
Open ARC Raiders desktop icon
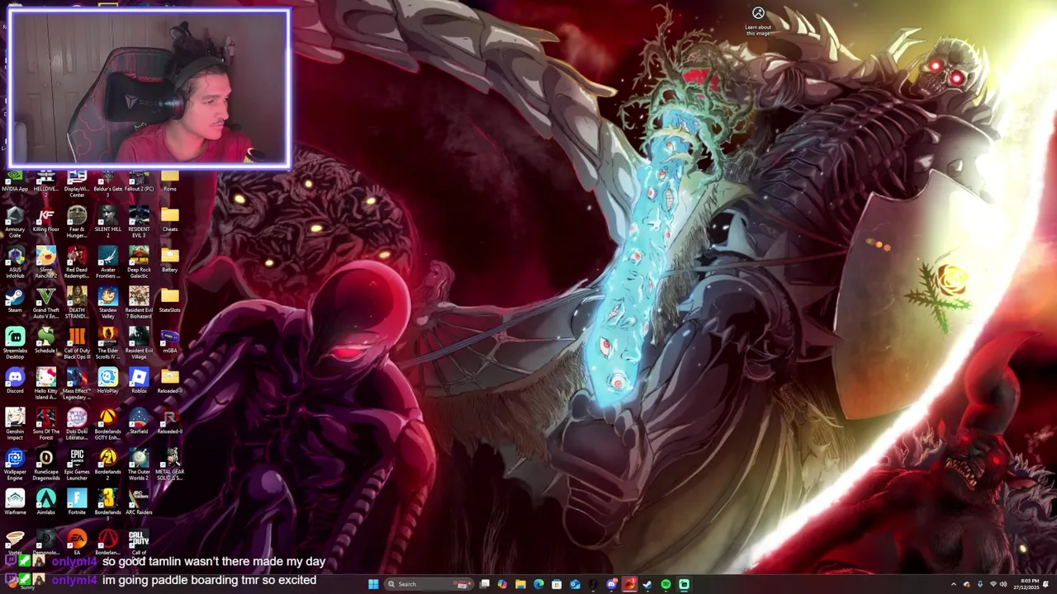[x=139, y=502]
